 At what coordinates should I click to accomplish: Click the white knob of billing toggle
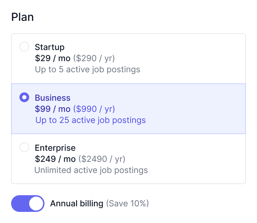pos(36,204)
